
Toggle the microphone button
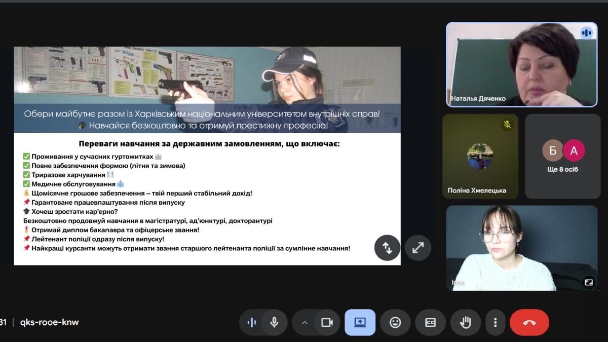tap(274, 322)
